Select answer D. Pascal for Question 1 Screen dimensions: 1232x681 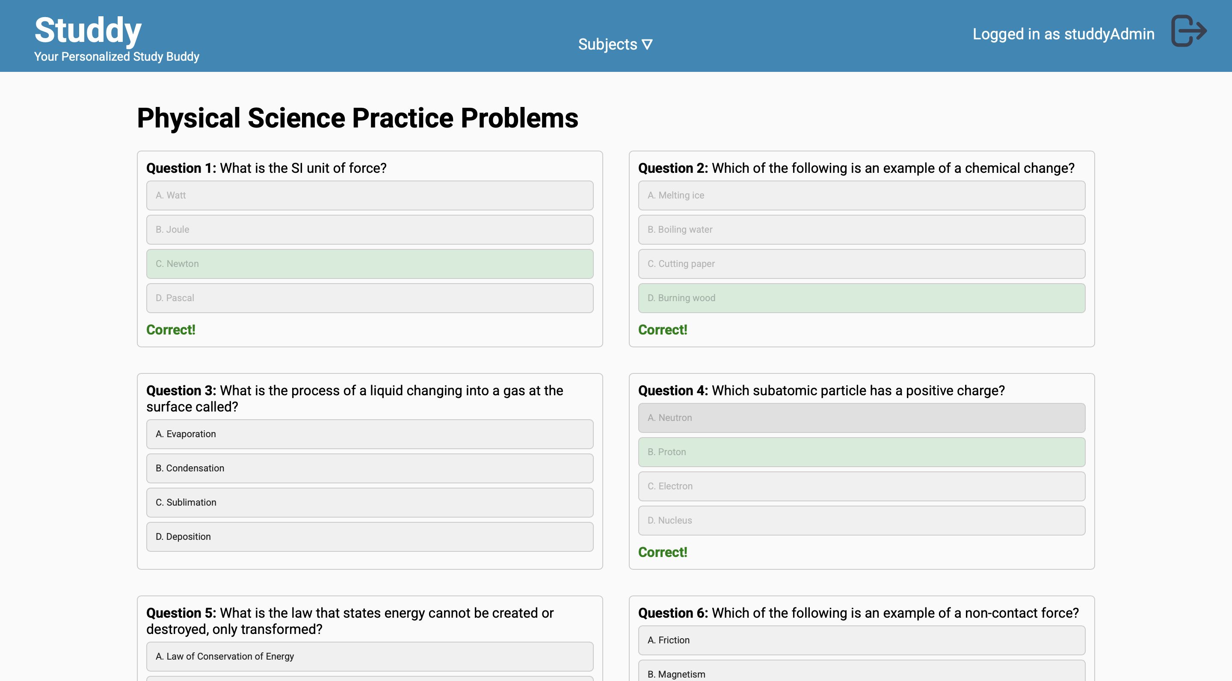[x=369, y=298]
